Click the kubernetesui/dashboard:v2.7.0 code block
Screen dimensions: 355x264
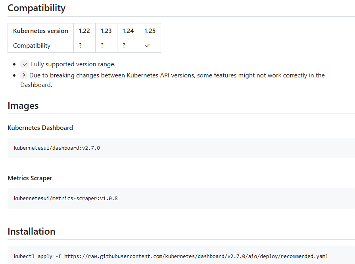coord(57,148)
